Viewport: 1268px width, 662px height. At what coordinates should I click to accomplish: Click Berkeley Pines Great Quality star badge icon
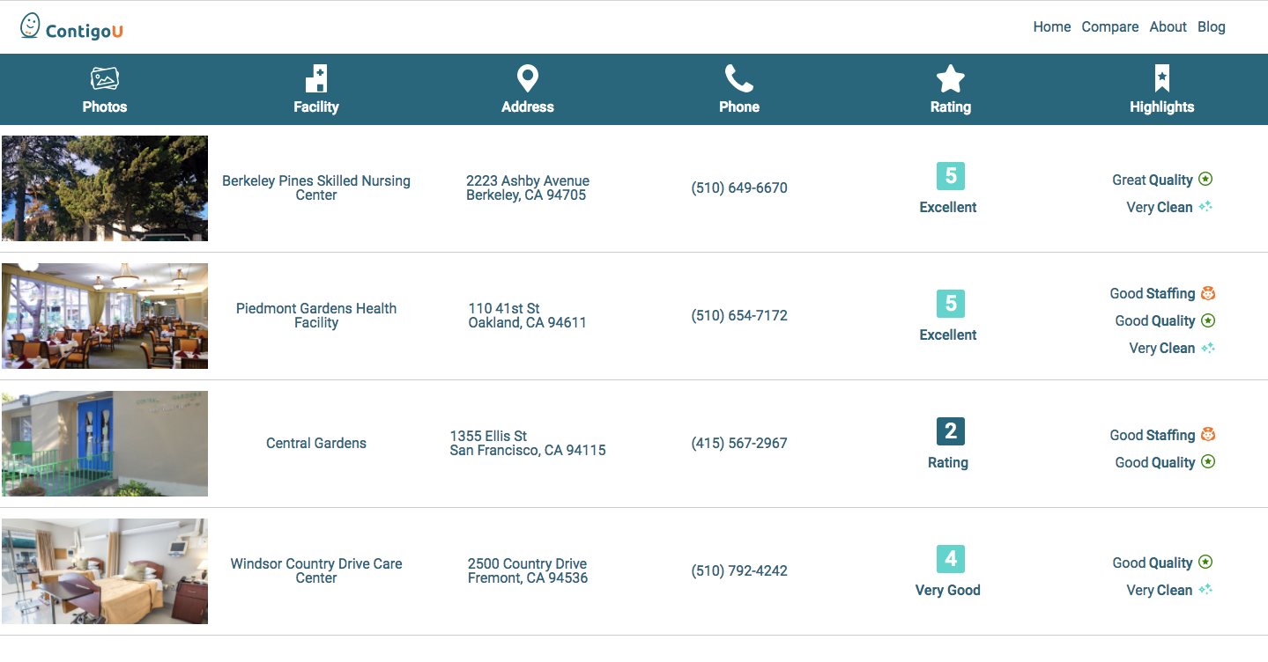tap(1205, 180)
